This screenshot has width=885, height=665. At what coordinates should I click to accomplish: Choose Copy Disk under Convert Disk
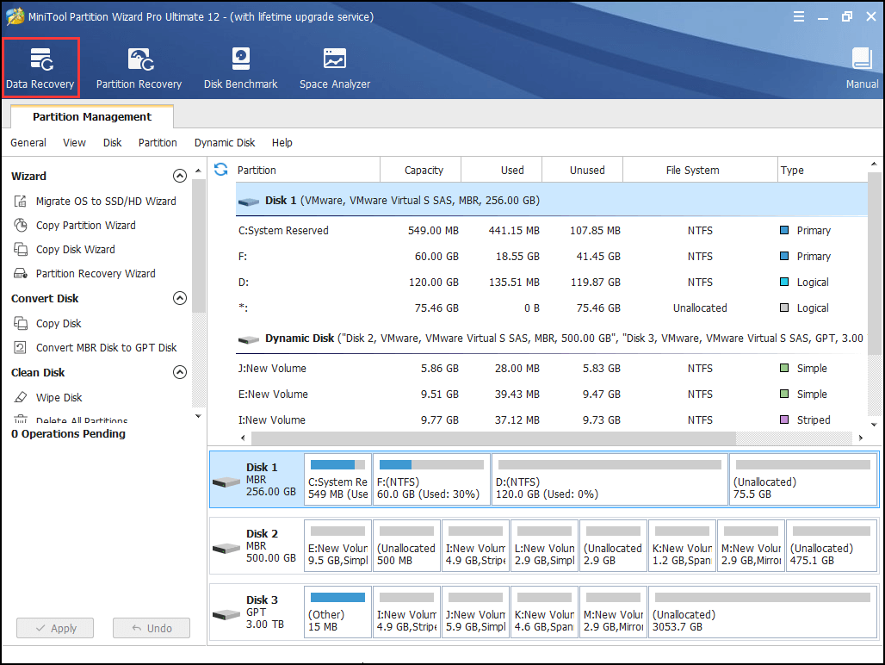[48, 324]
